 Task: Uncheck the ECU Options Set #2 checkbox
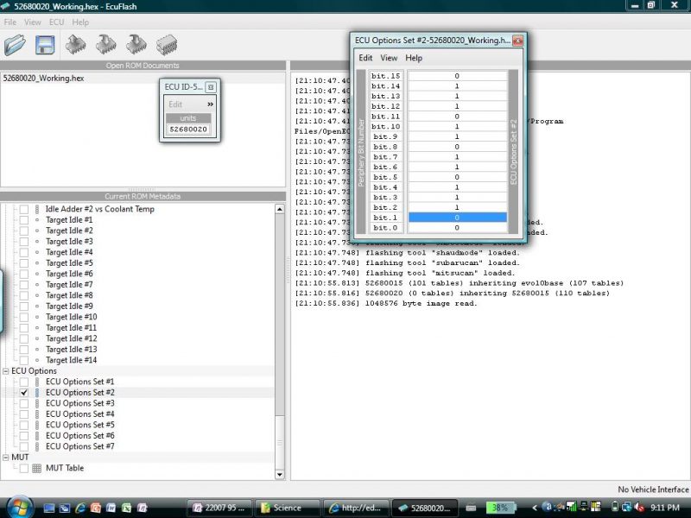pyautogui.click(x=23, y=392)
